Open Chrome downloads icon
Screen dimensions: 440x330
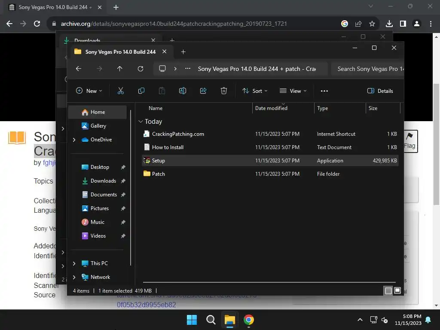point(389,24)
